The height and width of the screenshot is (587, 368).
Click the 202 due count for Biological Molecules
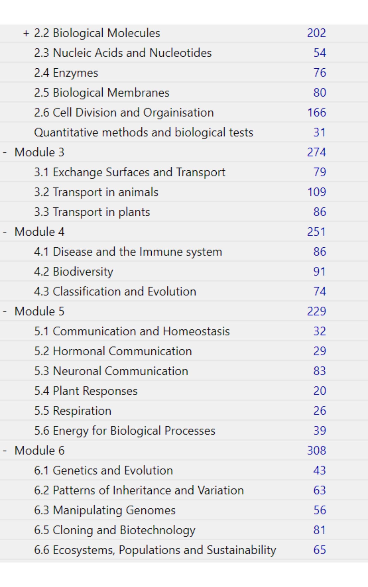316,33
